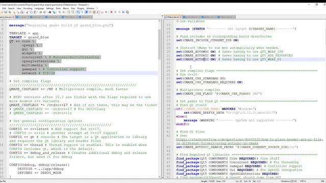This screenshot has width=326, height=183.
Task: Click the Replace toolbar icon
Action: click(54, 12)
